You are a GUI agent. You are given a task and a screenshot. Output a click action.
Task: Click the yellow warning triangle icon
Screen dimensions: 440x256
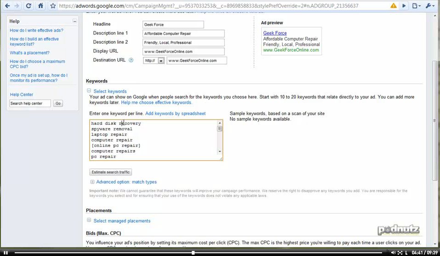(394, 6)
